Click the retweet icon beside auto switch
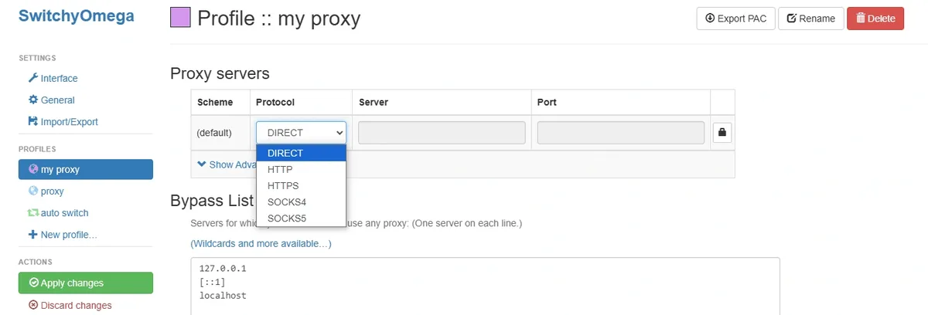Screen dimensions: 928x315 click(33, 212)
